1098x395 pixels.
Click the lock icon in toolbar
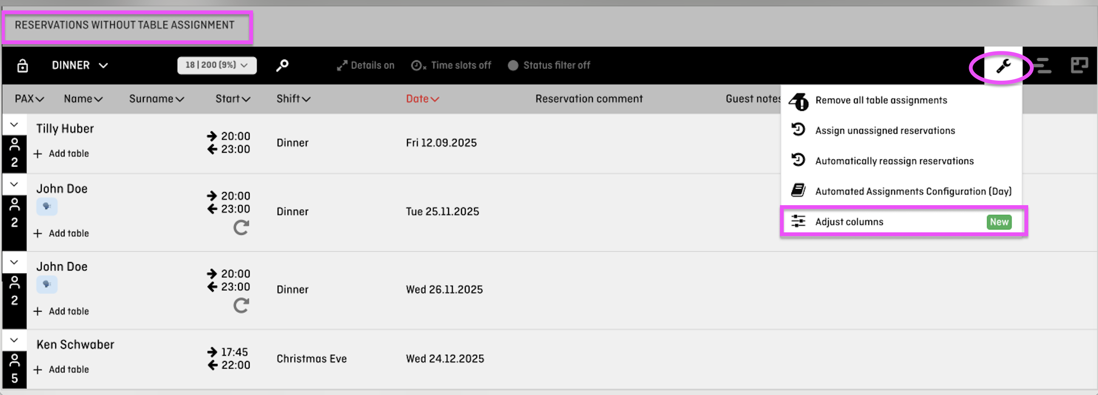[22, 65]
